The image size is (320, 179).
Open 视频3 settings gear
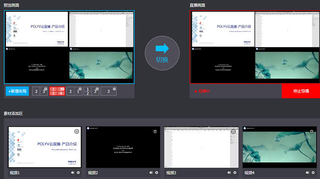[235, 173]
